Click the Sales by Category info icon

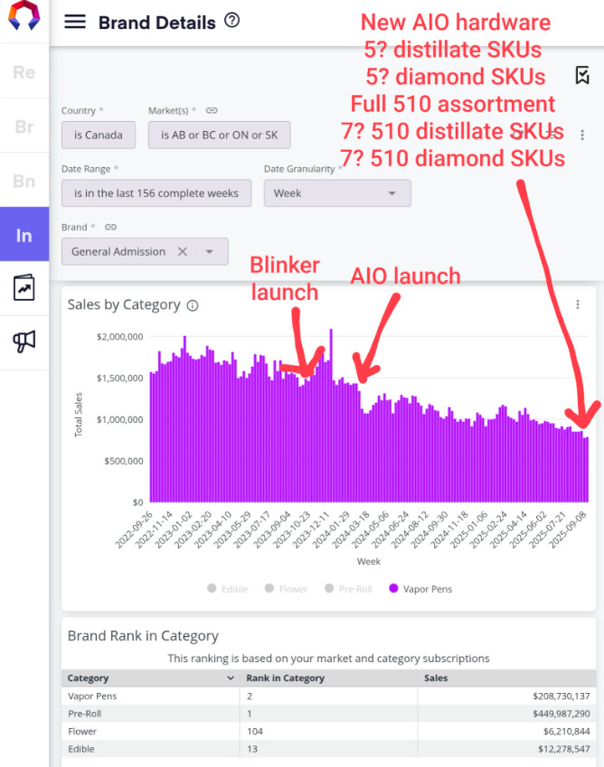tap(193, 305)
